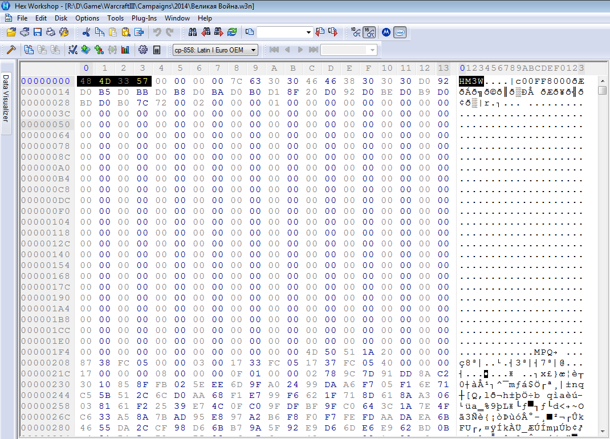Click the Add Structure Library icon
Image resolution: width=610 pixels, height=439 pixels.
(x=86, y=50)
